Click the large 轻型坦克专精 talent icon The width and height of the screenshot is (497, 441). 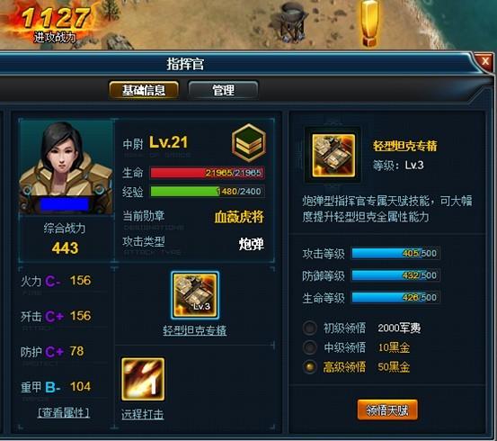tap(333, 156)
